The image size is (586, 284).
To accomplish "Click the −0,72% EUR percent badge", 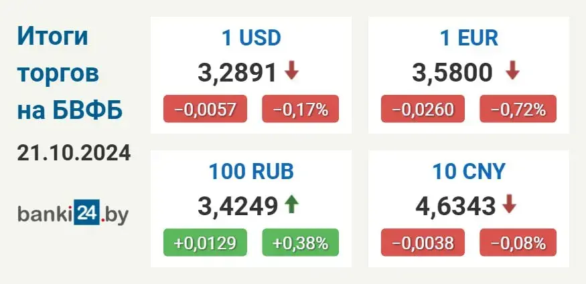I will pyautogui.click(x=518, y=109).
